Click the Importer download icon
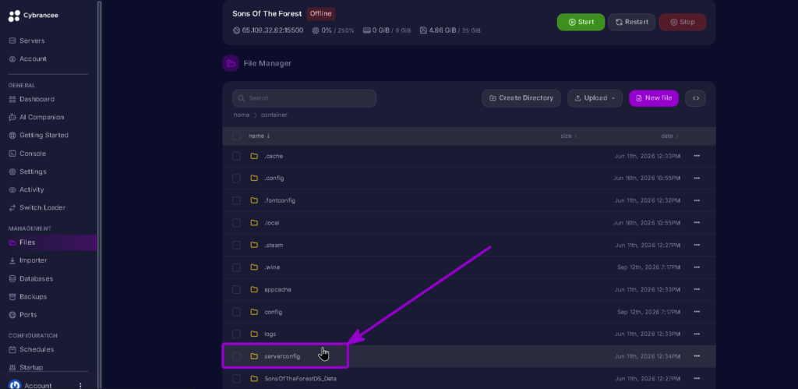Image resolution: width=798 pixels, height=389 pixels. pyautogui.click(x=12, y=260)
